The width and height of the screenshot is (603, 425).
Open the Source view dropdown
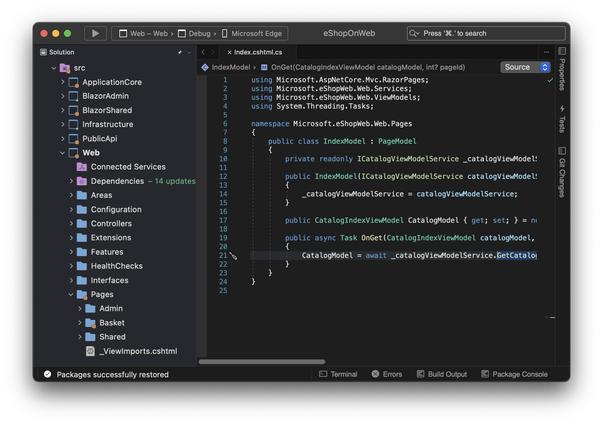(x=525, y=67)
